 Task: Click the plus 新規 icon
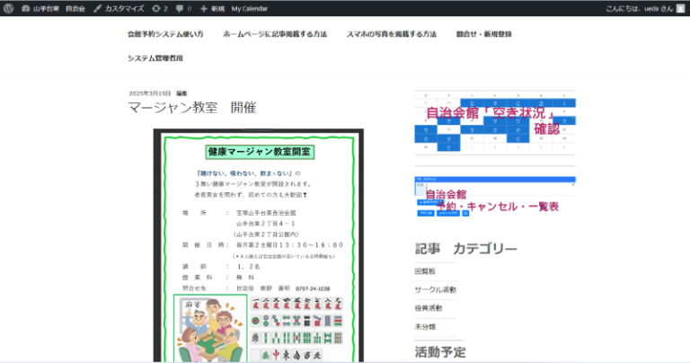click(204, 8)
